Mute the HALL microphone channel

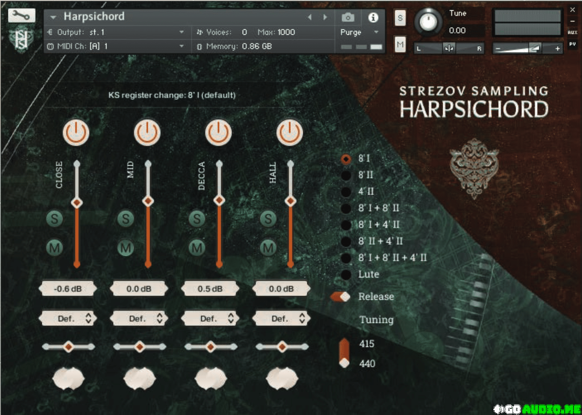pos(268,248)
